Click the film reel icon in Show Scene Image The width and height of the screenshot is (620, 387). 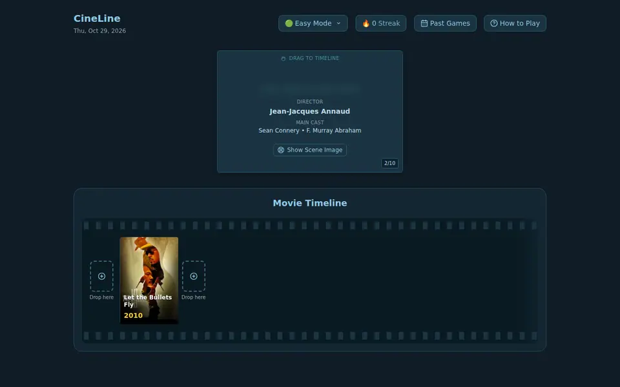pyautogui.click(x=281, y=150)
